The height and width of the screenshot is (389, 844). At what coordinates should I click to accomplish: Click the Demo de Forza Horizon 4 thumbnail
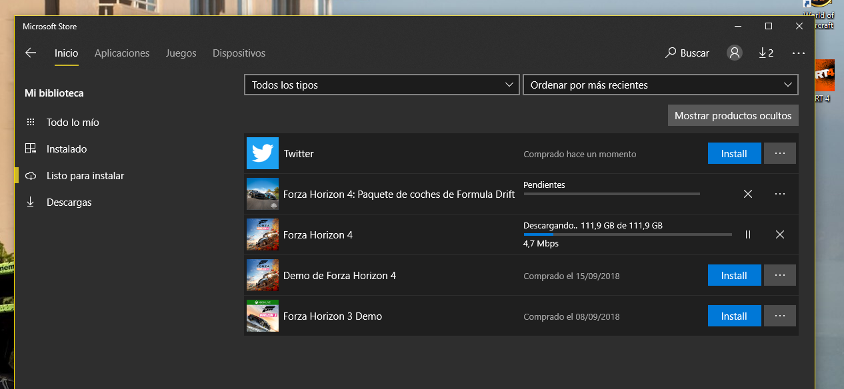[x=263, y=275]
